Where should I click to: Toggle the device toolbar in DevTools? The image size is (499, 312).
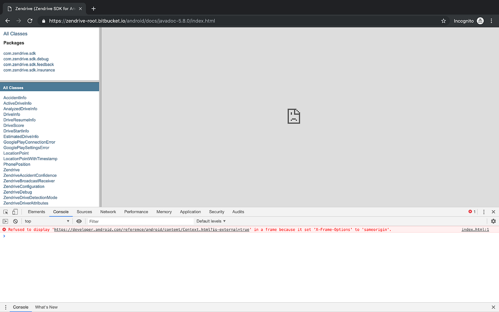click(x=15, y=212)
